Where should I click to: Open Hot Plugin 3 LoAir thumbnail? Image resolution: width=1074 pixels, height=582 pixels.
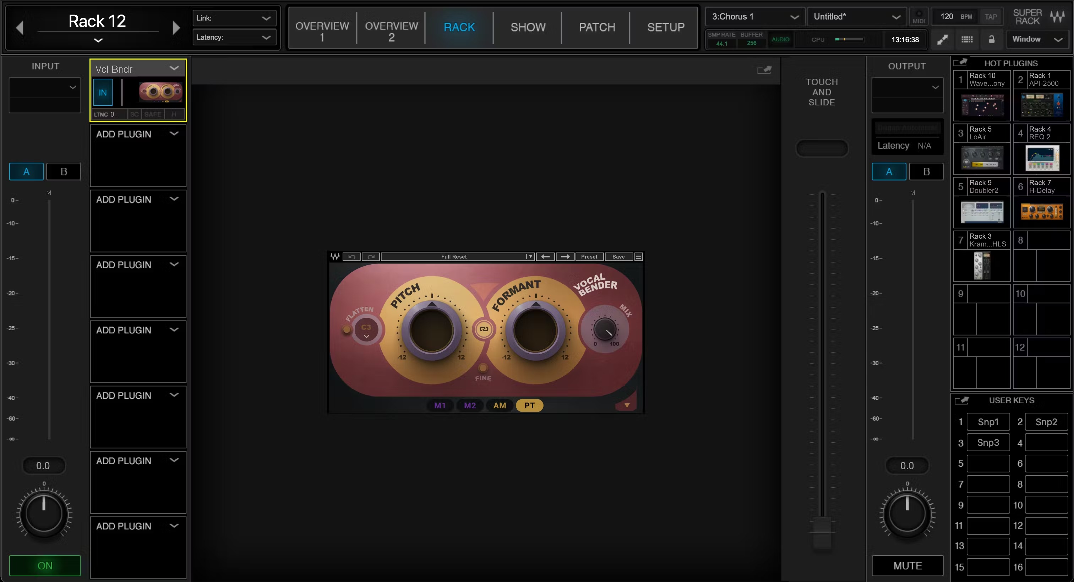tap(982, 158)
